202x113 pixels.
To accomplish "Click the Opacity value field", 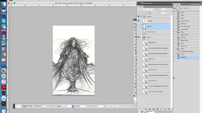I will tap(163, 9).
